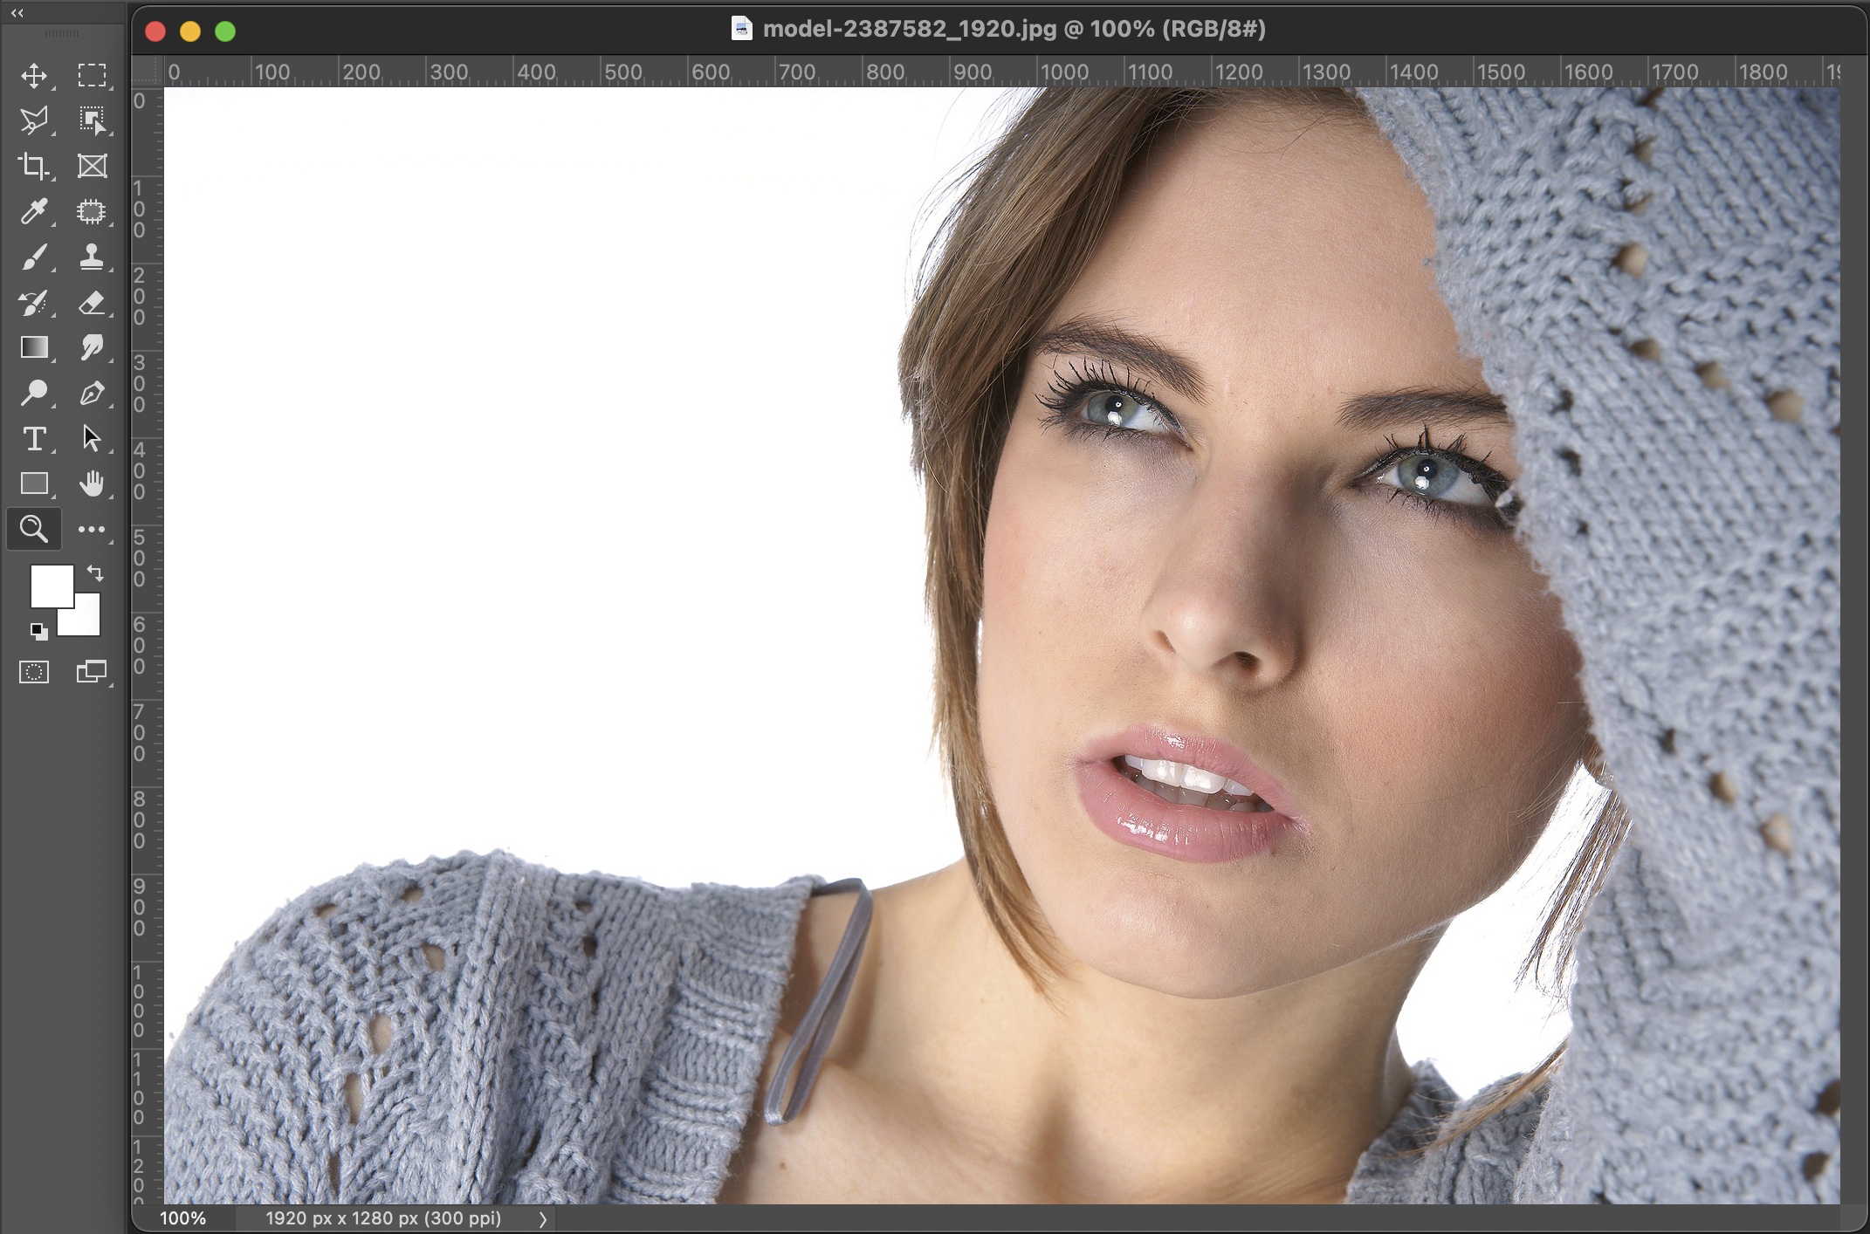The height and width of the screenshot is (1234, 1870).
Task: Select the Eraser tool
Action: (92, 303)
